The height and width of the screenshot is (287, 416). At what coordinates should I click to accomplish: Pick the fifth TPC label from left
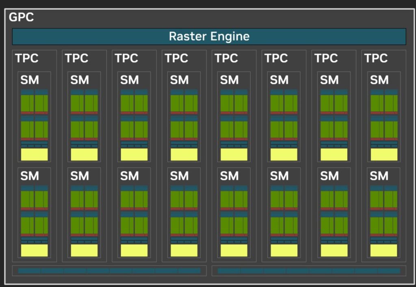tap(226, 58)
